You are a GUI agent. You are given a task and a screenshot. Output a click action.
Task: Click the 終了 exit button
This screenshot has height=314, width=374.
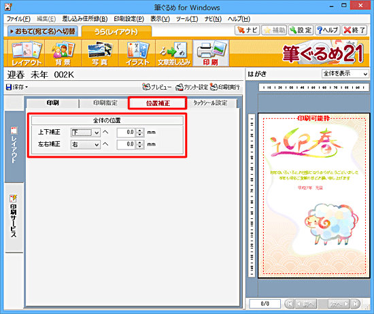coord(354,30)
